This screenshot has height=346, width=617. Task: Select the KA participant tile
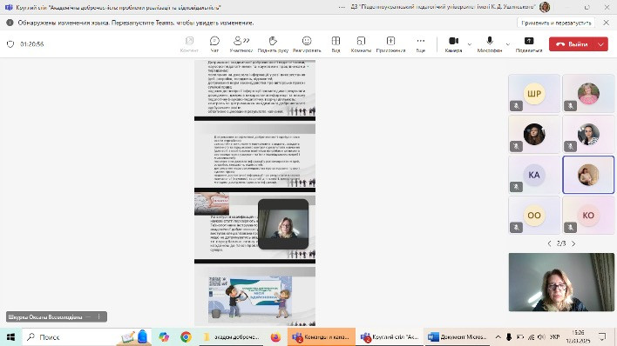[x=534, y=175]
